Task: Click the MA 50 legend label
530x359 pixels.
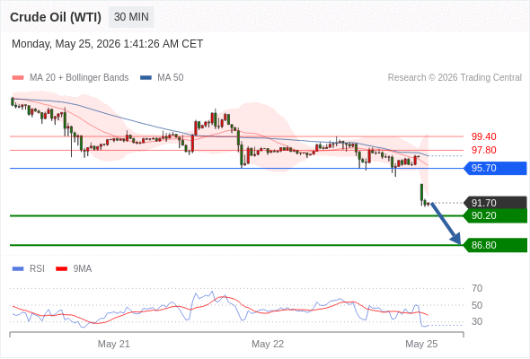Action: (x=171, y=78)
